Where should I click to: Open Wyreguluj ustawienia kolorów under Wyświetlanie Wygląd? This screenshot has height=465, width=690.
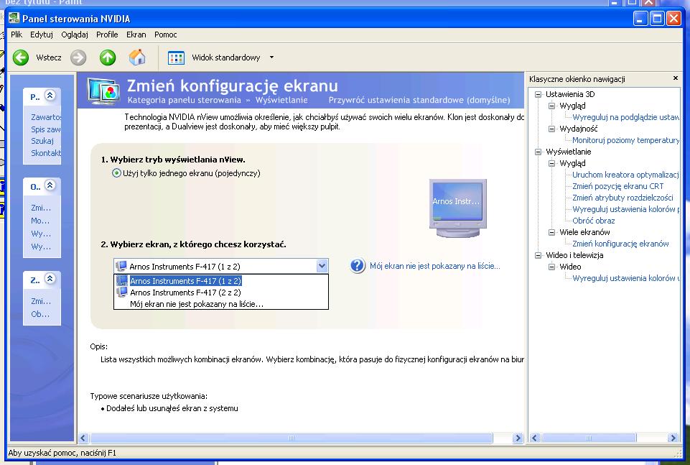[x=625, y=209]
